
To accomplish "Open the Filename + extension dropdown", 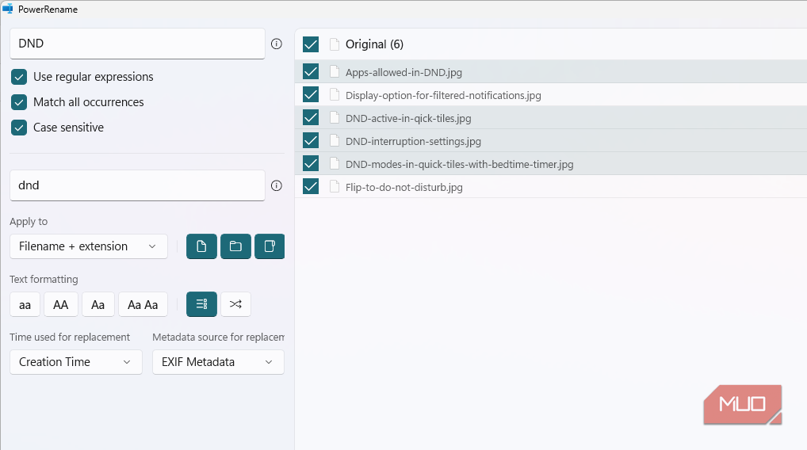I will pos(88,246).
